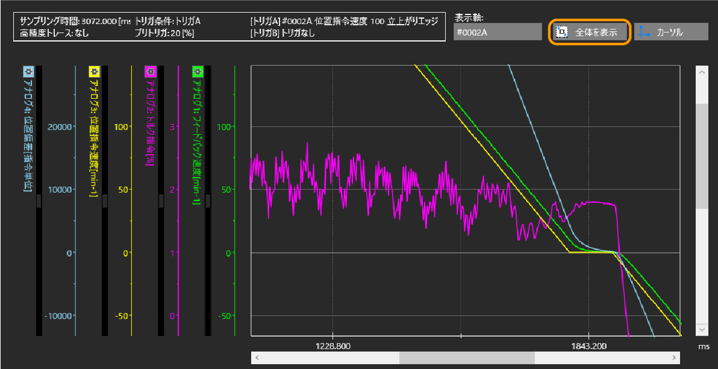
Task: Click horizontal scrollbar right arrow
Action: coord(674,358)
